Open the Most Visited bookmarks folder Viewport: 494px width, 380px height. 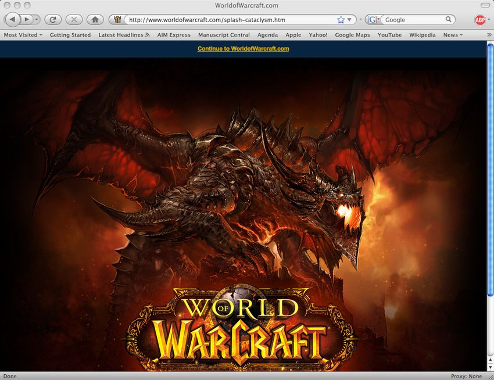[23, 35]
